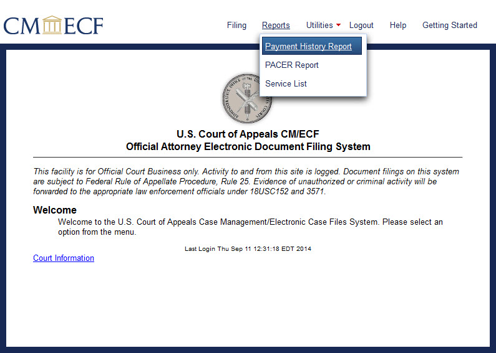Viewport: 496px width, 353px height.
Task: Click the italic official business disclaimer
Action: (248, 182)
